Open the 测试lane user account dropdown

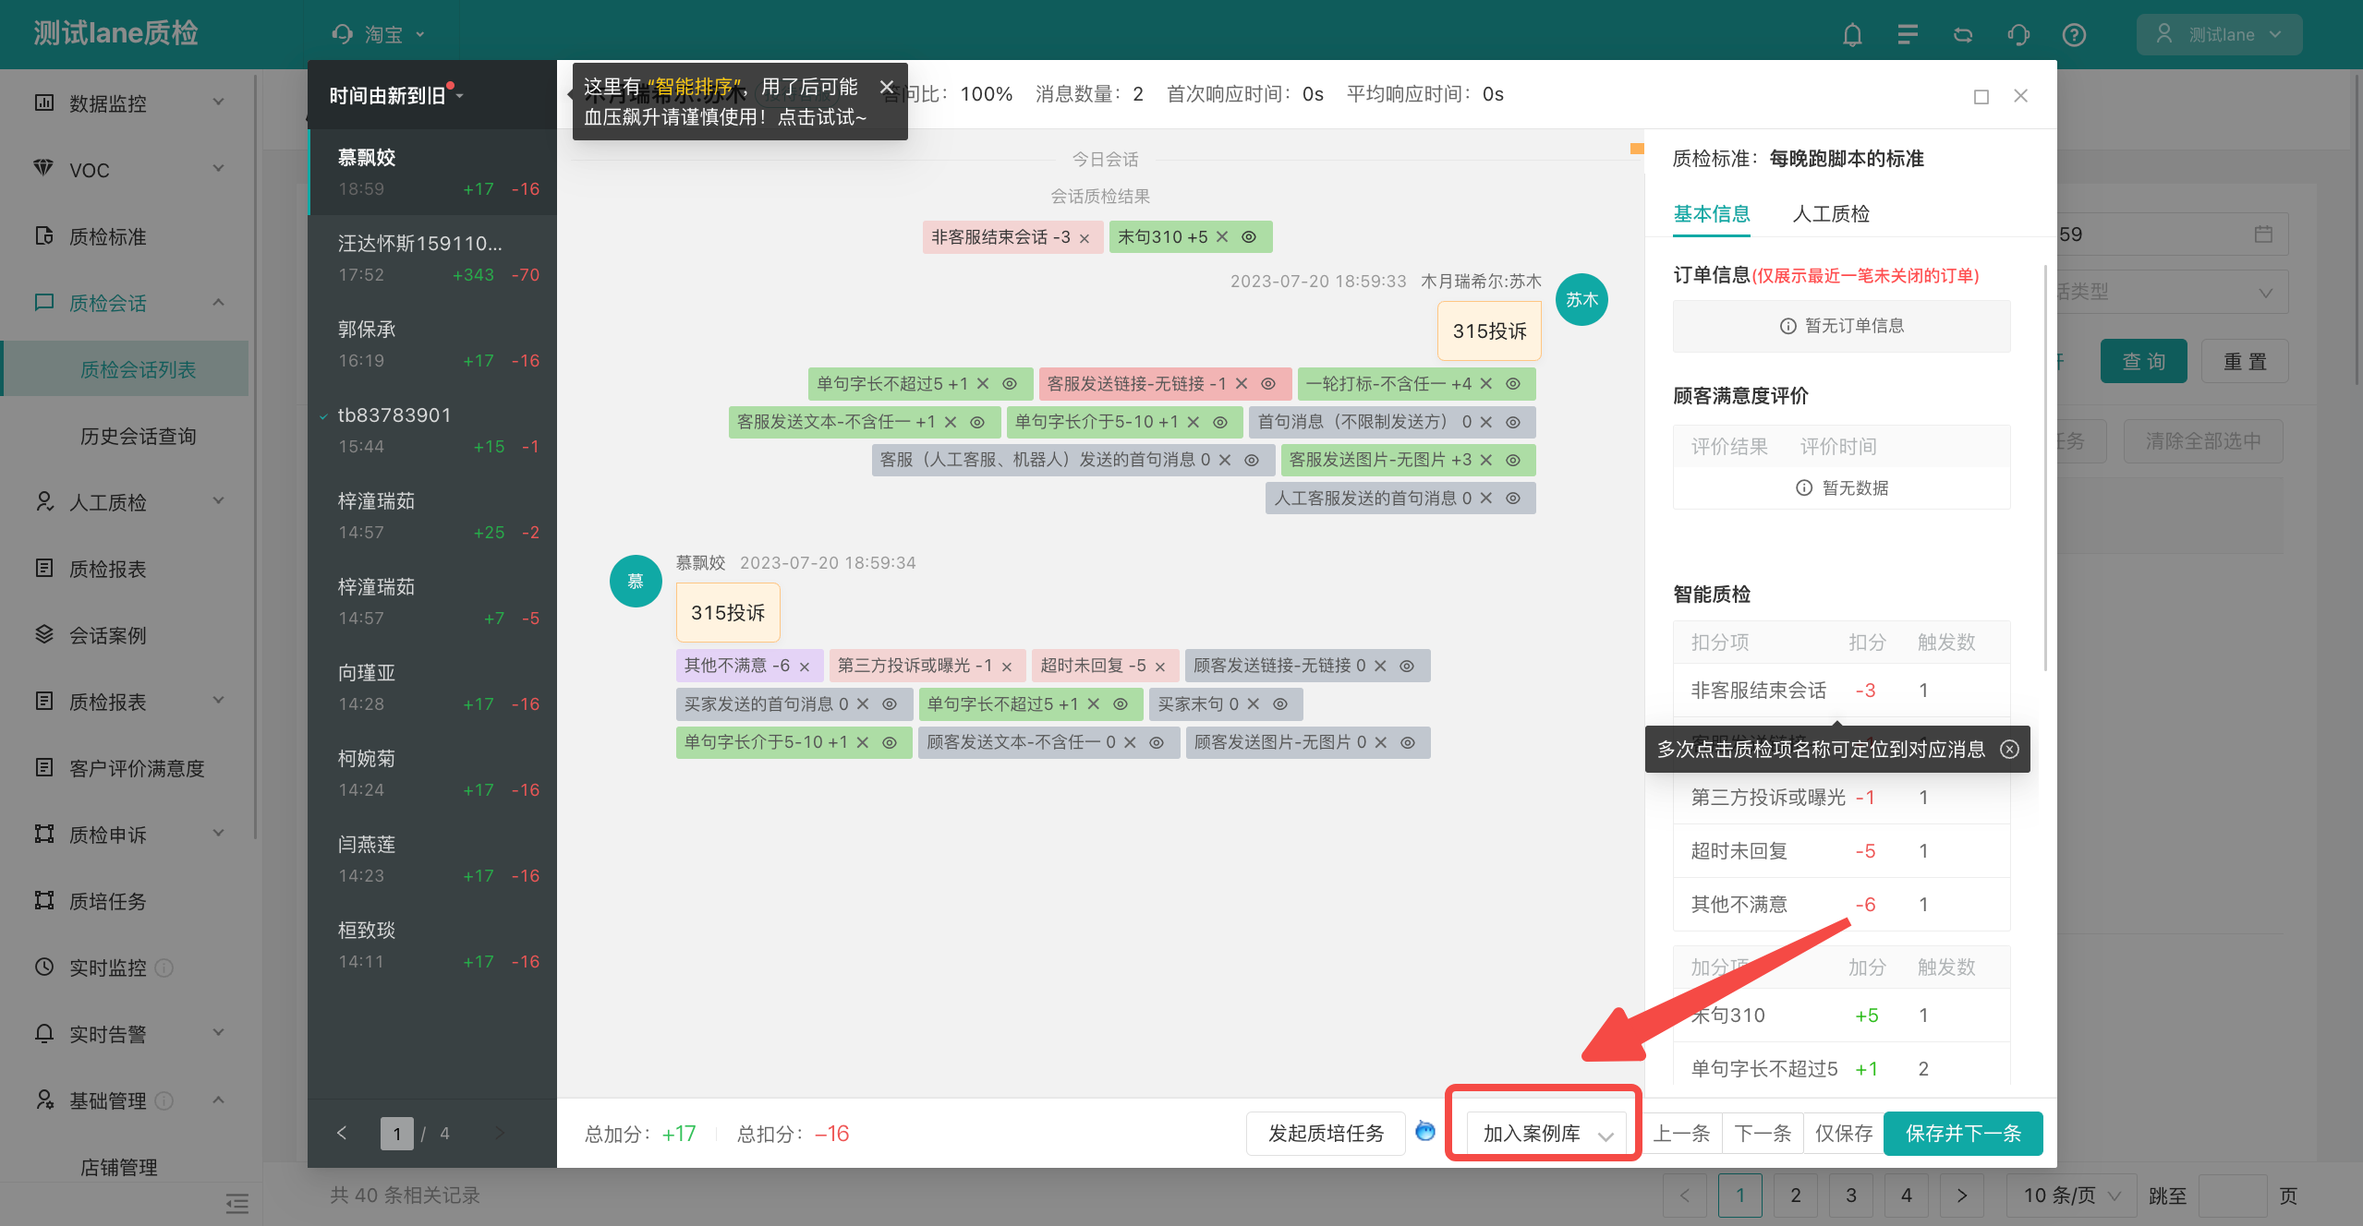(2219, 35)
